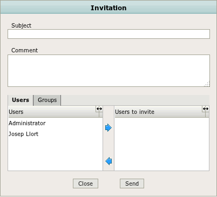217x197 pixels.
Task: Click inside the Comment text area
Action: [109, 71]
